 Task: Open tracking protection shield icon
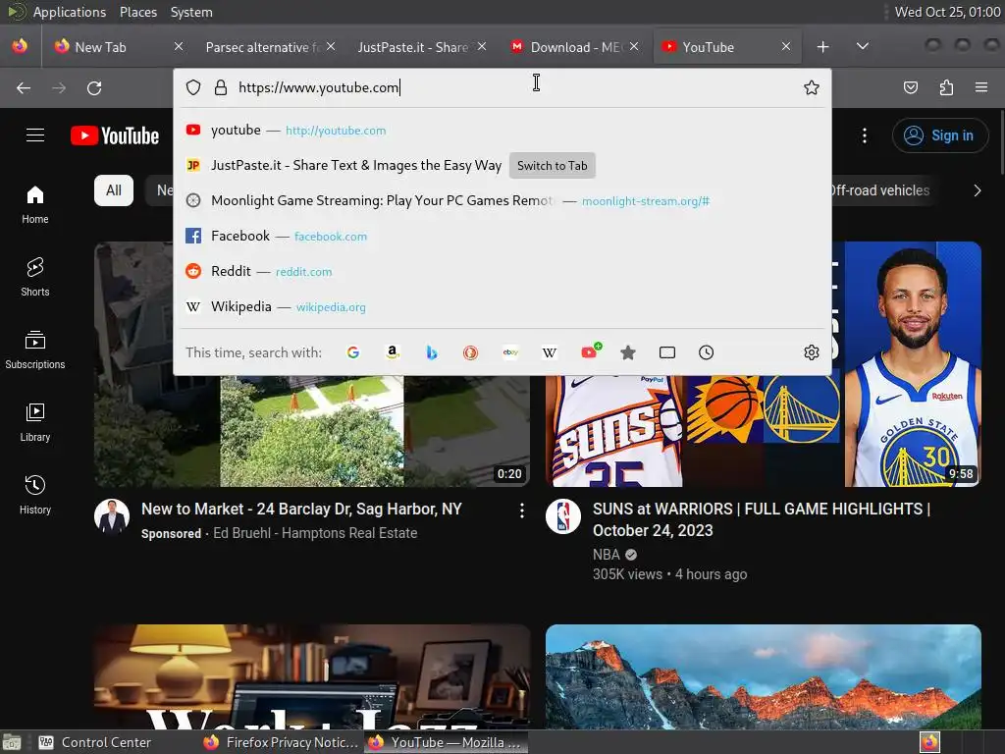tap(193, 87)
